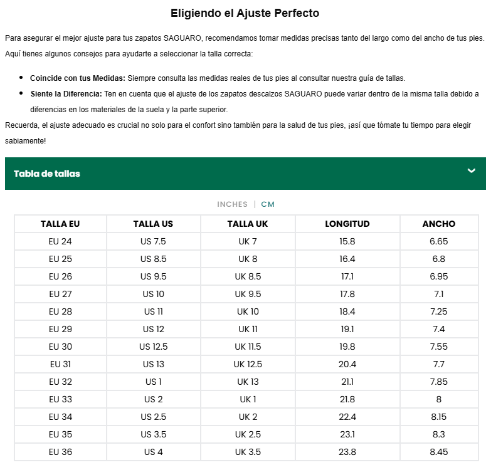
Task: Click the US 12.5 cell
Action: [x=153, y=347]
